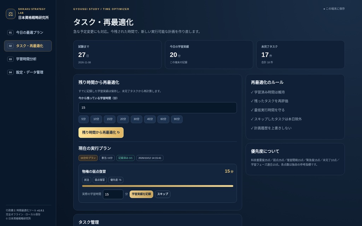Click スキップしたタスクは本日除外 rule
Screen dimensions: 362x226
[276, 119]
